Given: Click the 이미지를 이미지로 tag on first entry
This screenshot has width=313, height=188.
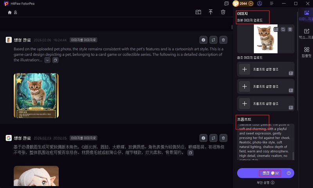Looking at the screenshot, I should tap(83, 40).
